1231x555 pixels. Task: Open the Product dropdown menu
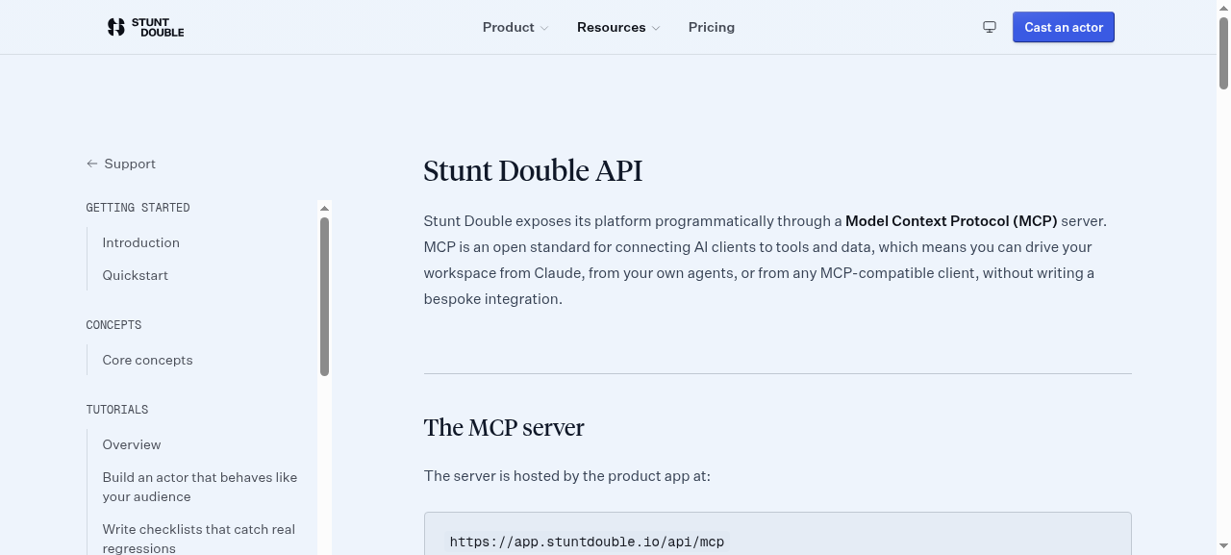(x=515, y=27)
